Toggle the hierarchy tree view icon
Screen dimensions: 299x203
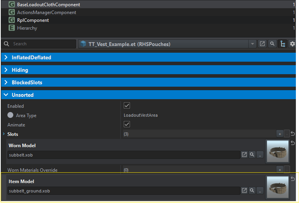point(283,44)
